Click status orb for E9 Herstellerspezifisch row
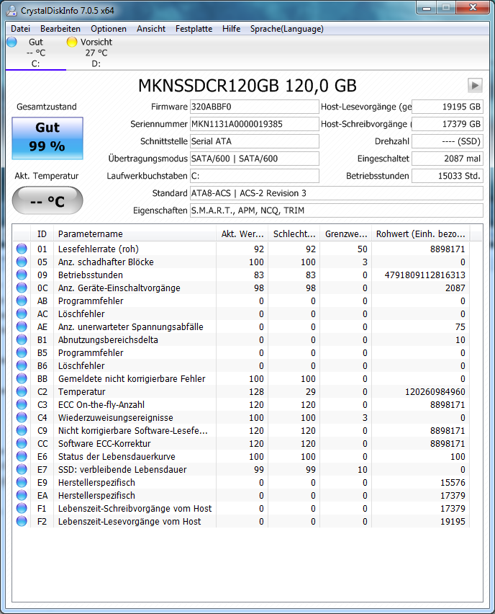This screenshot has width=495, height=614. pos(22,482)
